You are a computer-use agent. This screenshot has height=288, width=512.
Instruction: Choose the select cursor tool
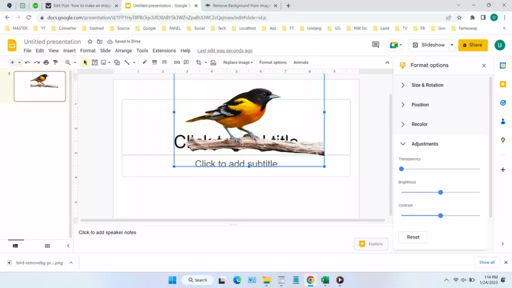[85, 62]
